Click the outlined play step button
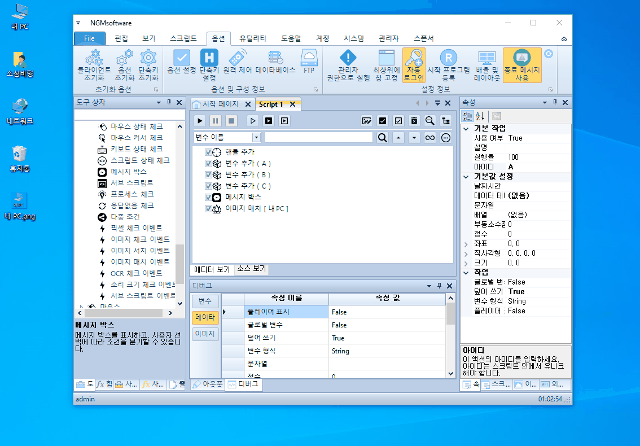The height and width of the screenshot is (446, 640). [253, 121]
